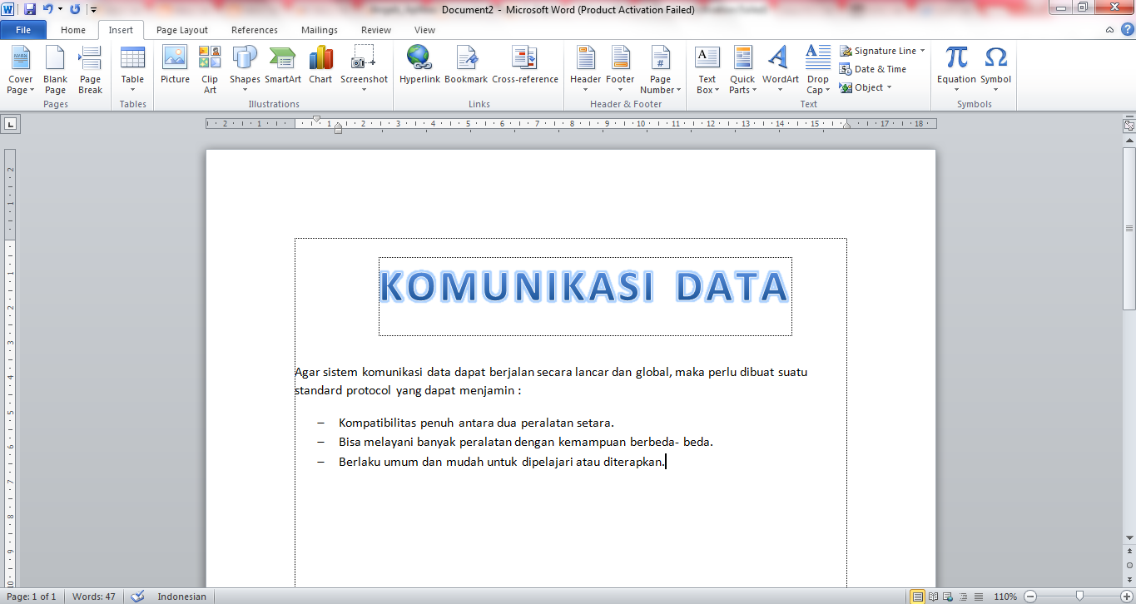Click the KOMUNIKASI DATA WordArt title
1136x604 pixels.
click(x=584, y=287)
